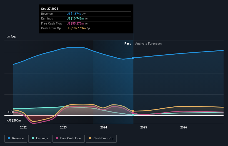
Task: Click the US$2b y-axis label
Action: point(11,37)
